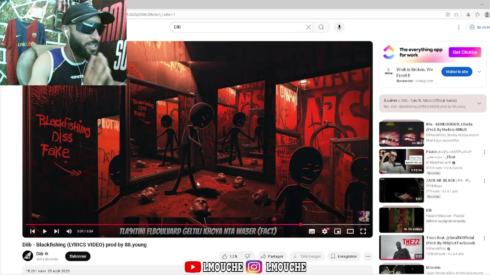Expand the À suivre mix queue panel

point(479,104)
